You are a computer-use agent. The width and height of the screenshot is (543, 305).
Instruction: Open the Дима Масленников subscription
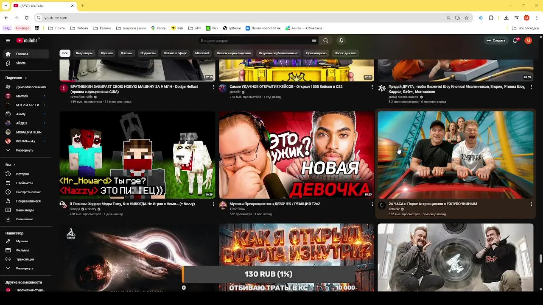click(26, 87)
